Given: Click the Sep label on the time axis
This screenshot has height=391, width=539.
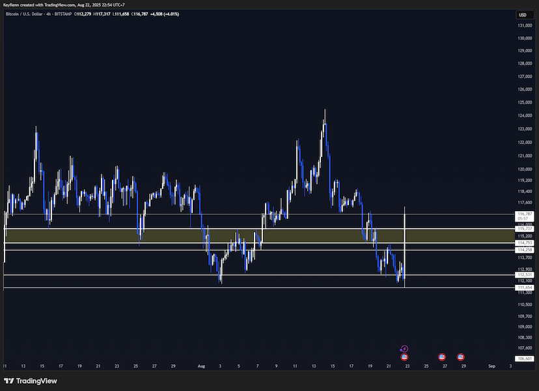Looking at the screenshot, I should [491, 366].
